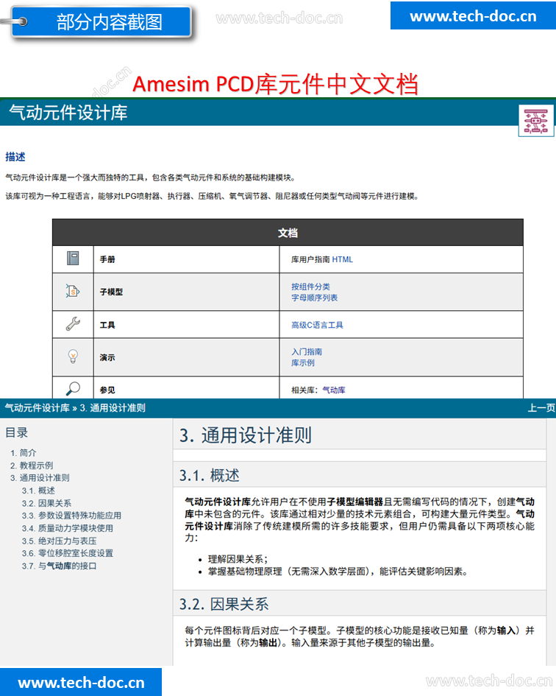Click the 3.1. 概述 section heading
The height and width of the screenshot is (696, 556).
[x=210, y=475]
